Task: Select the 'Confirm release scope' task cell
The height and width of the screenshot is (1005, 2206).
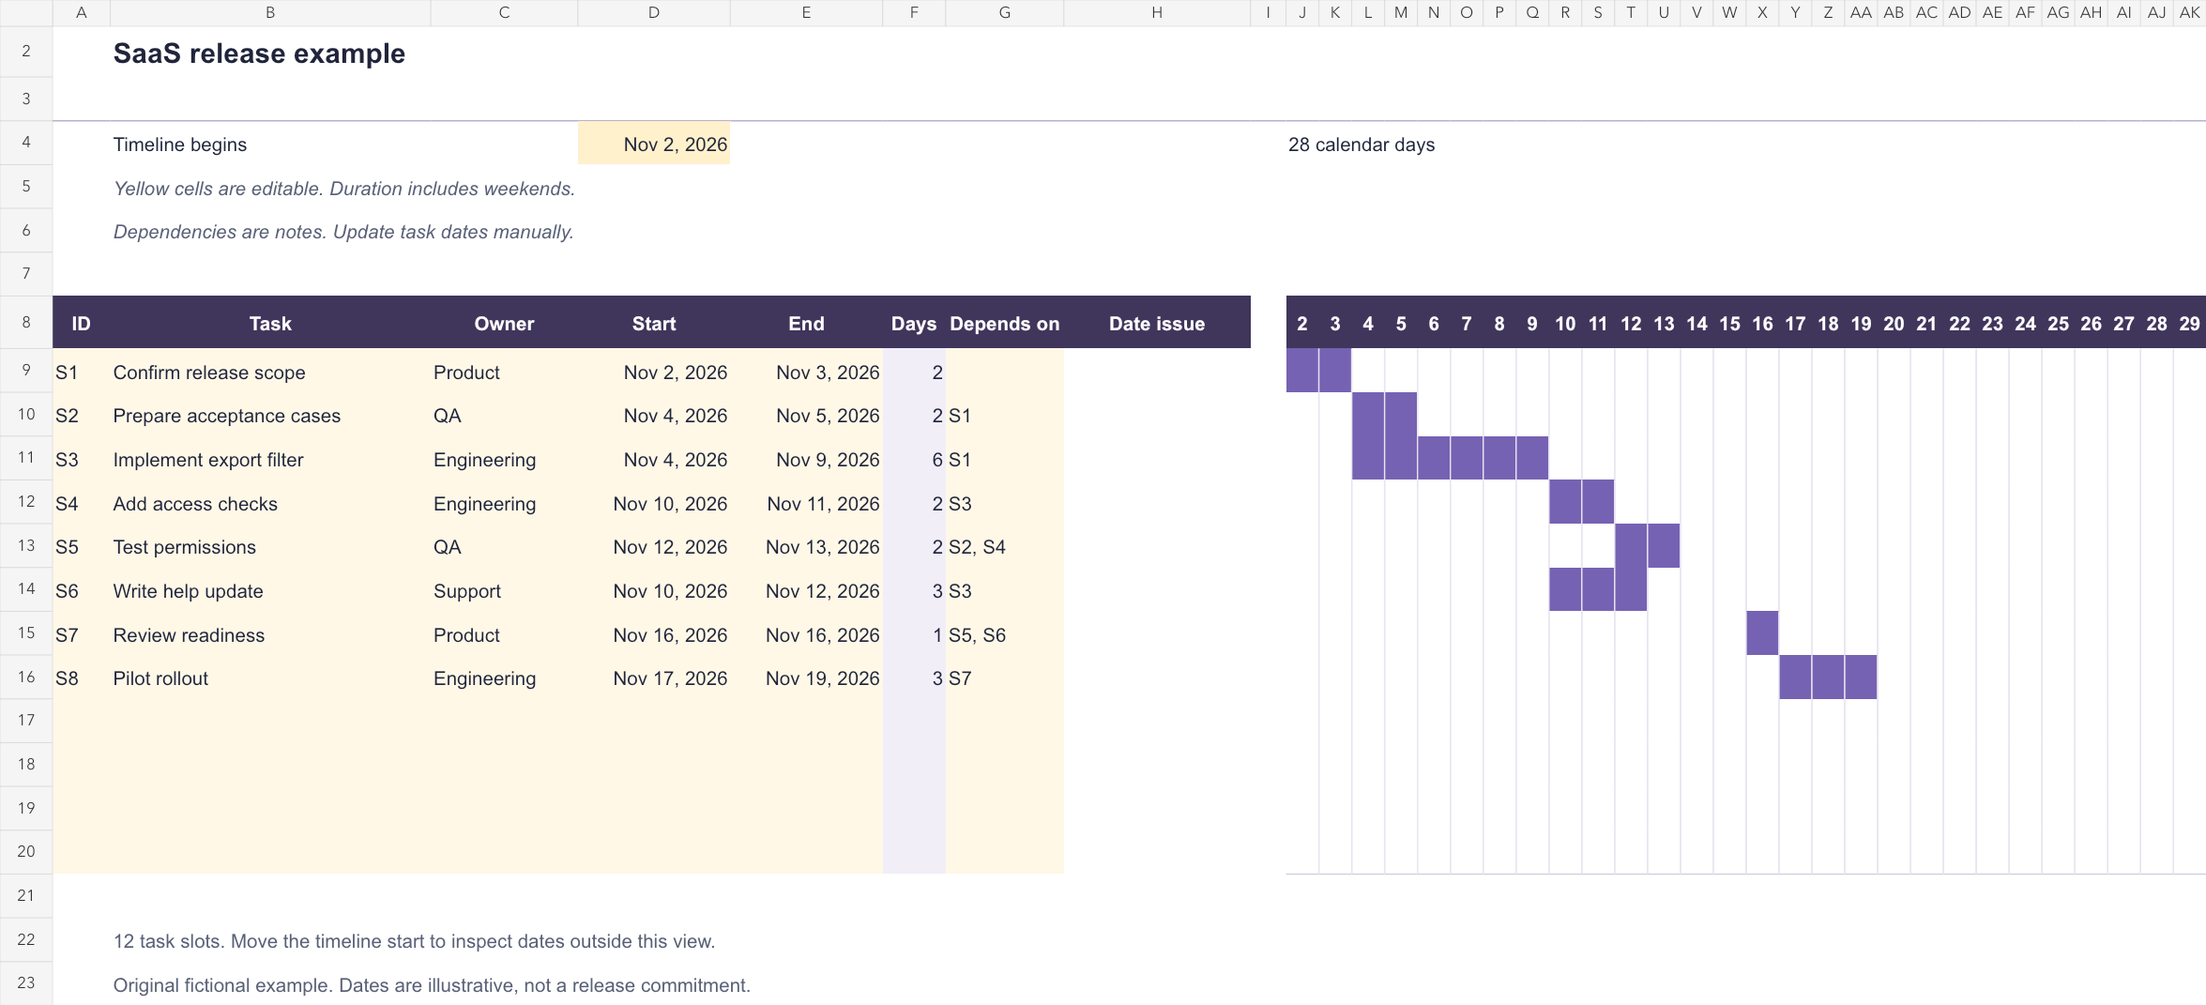Action: click(270, 373)
